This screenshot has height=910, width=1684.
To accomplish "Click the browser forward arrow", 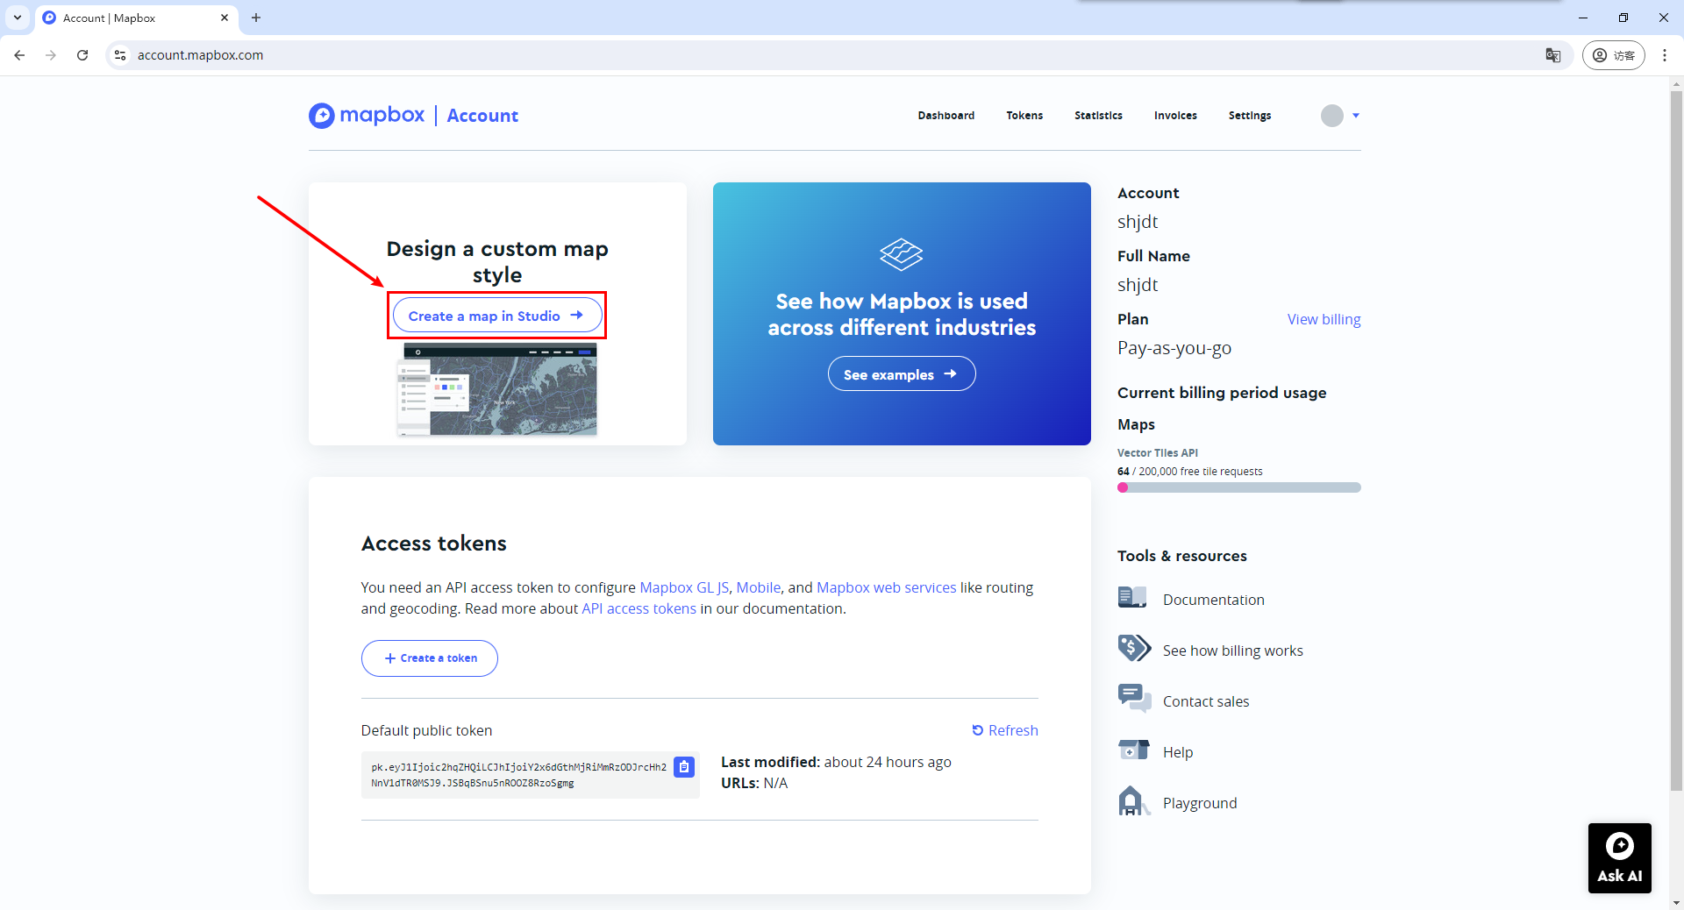I will point(51,55).
